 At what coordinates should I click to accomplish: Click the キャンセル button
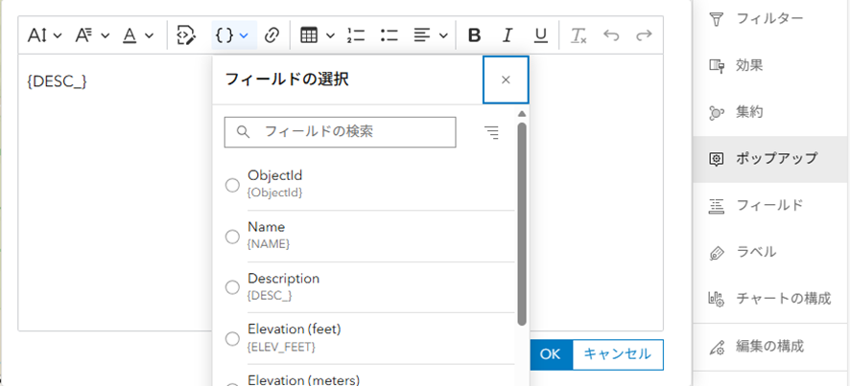(618, 354)
